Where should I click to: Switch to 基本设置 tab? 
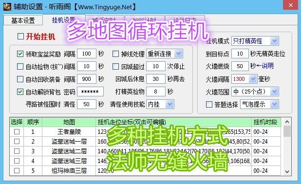pos(23,20)
